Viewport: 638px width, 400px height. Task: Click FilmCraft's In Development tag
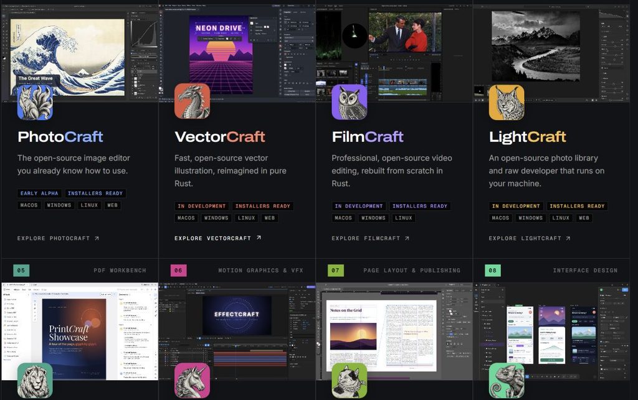coord(358,206)
